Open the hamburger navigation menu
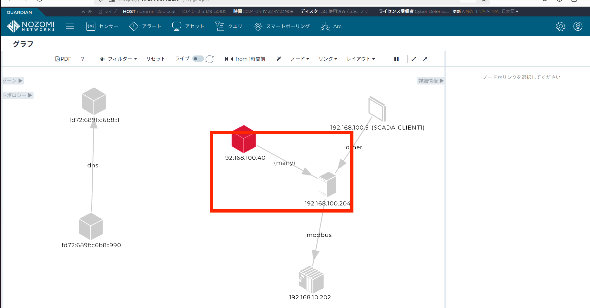This screenshot has width=590, height=308. (x=70, y=26)
